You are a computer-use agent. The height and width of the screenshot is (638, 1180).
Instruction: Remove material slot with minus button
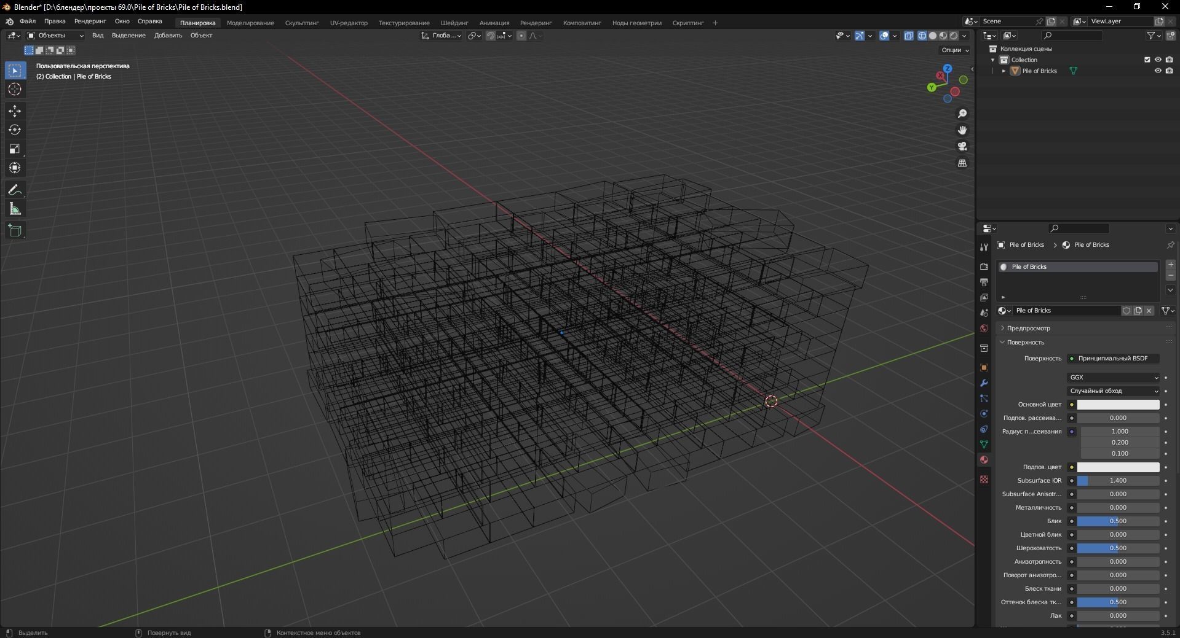(x=1171, y=276)
